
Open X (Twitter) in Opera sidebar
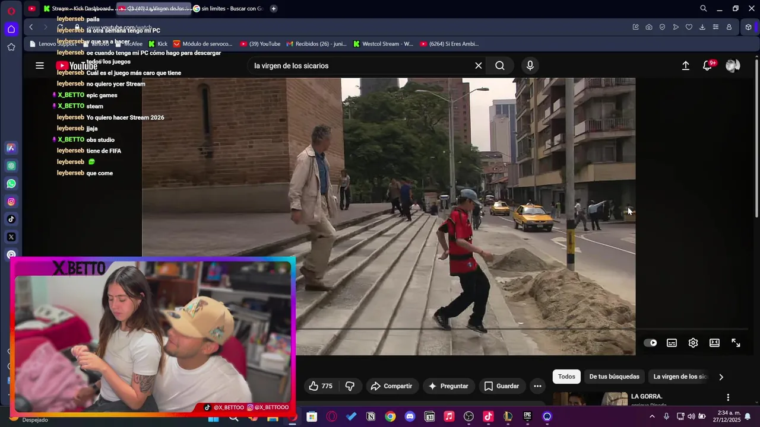click(x=11, y=237)
